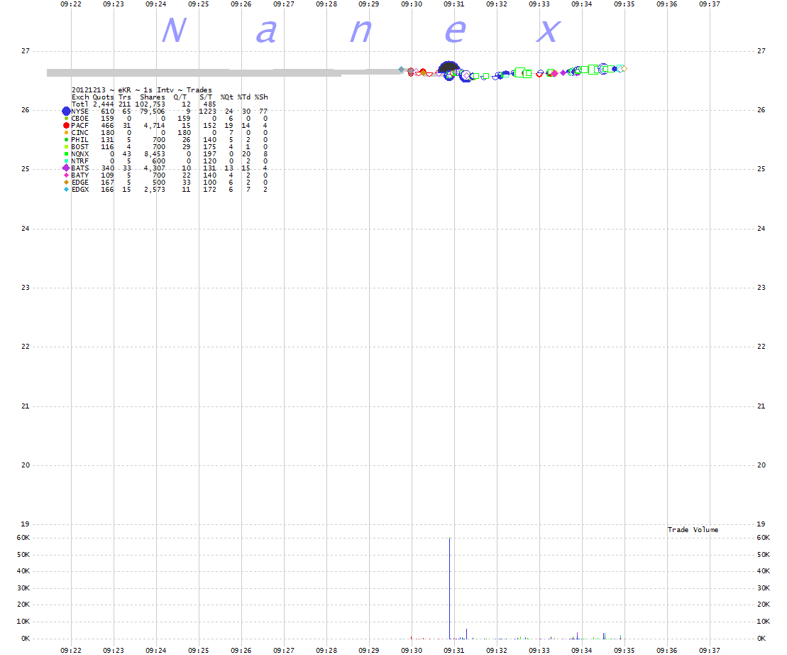The width and height of the screenshot is (787, 655).
Task: Click BATS shares value '4,307'
Action: point(155,168)
